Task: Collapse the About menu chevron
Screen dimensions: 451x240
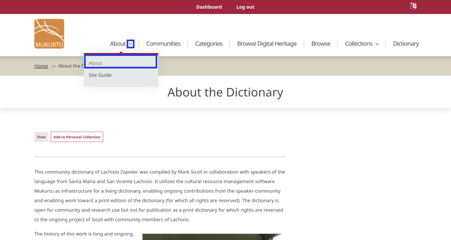Action: pyautogui.click(x=131, y=44)
